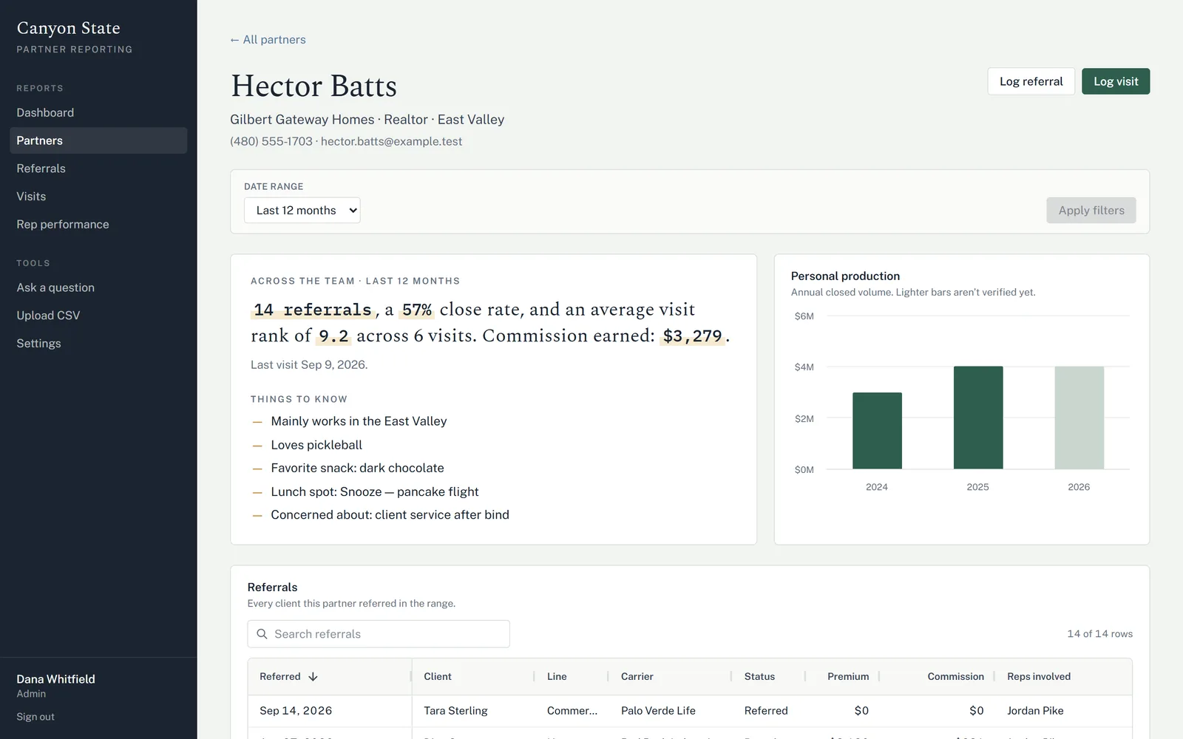1183x739 pixels.
Task: Click the Dana Whitfield user name
Action: click(x=55, y=679)
